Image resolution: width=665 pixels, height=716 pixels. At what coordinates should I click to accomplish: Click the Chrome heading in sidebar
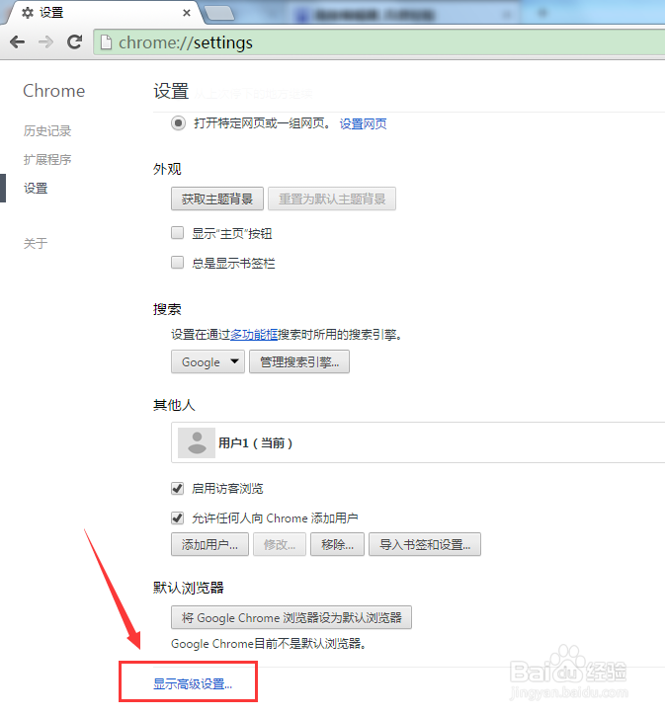pos(54,91)
